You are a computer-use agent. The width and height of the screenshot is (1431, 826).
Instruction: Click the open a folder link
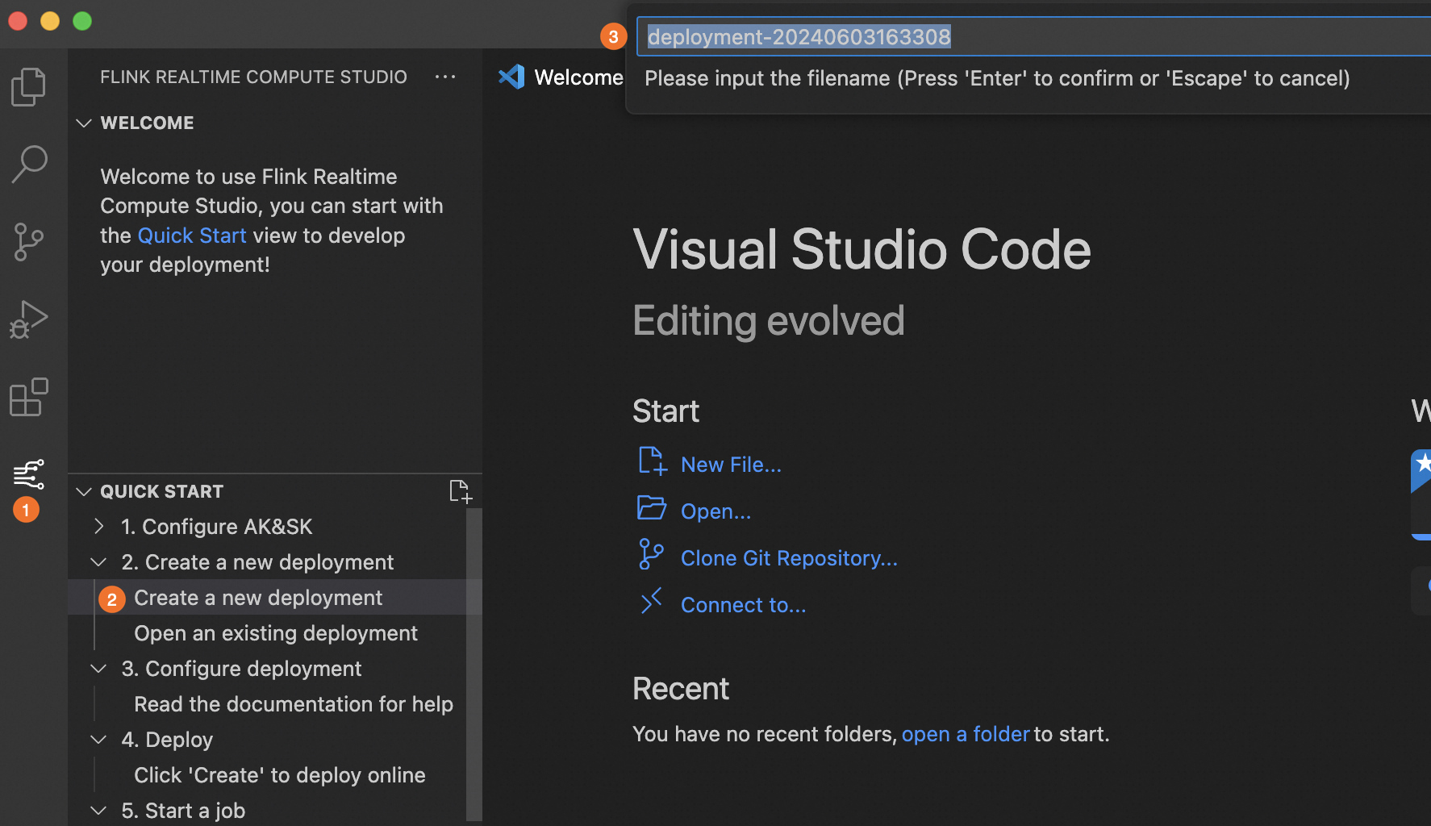[x=966, y=734]
